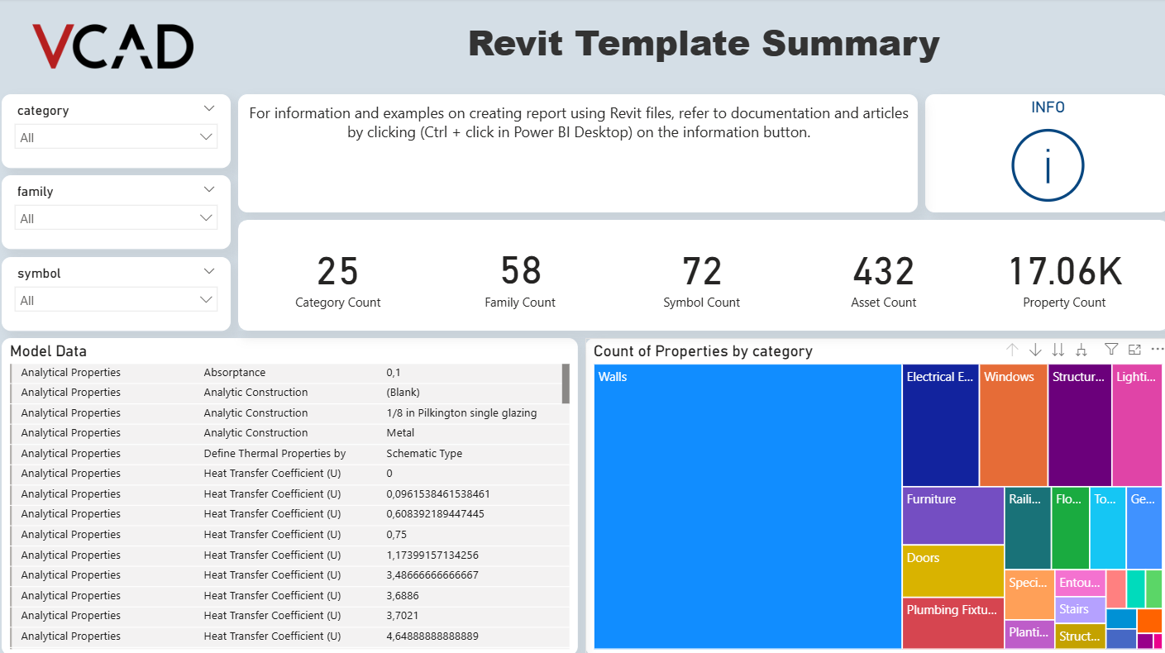Select the To... light blue treemap tile

[1108, 528]
